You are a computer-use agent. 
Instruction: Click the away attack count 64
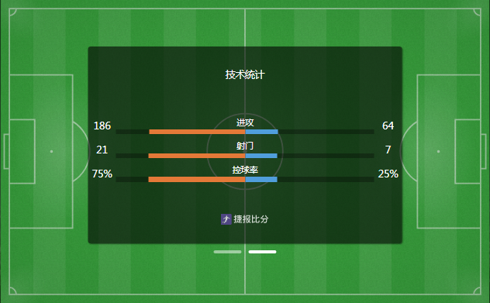(388, 126)
